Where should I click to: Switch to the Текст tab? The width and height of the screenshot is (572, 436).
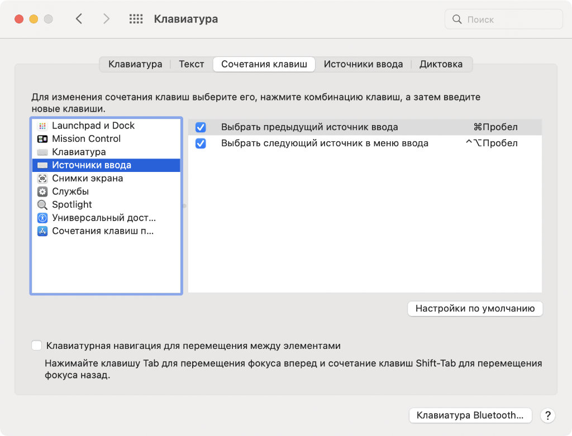pyautogui.click(x=191, y=64)
